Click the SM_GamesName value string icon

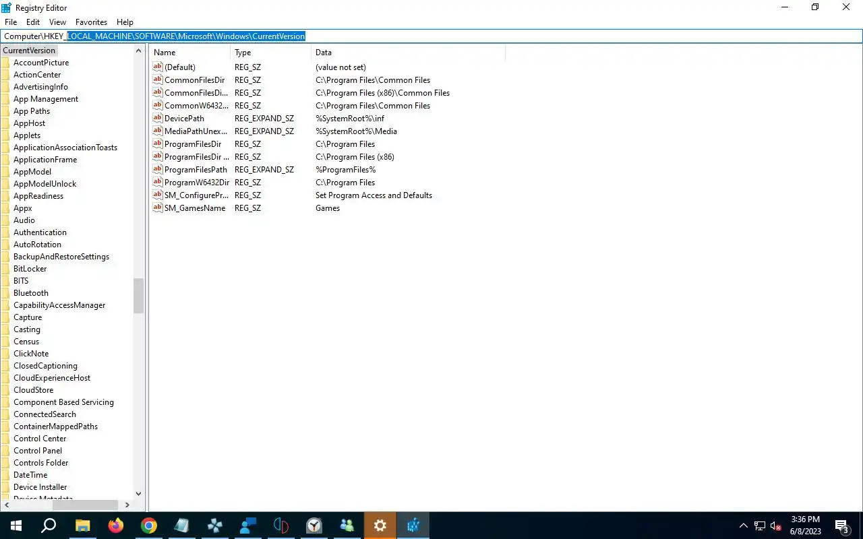[158, 208]
